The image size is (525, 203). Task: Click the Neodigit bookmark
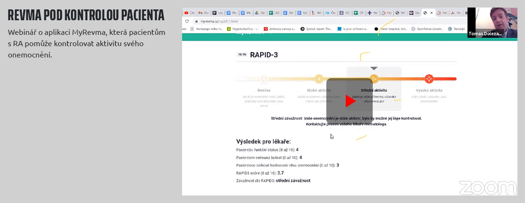[x=456, y=29]
